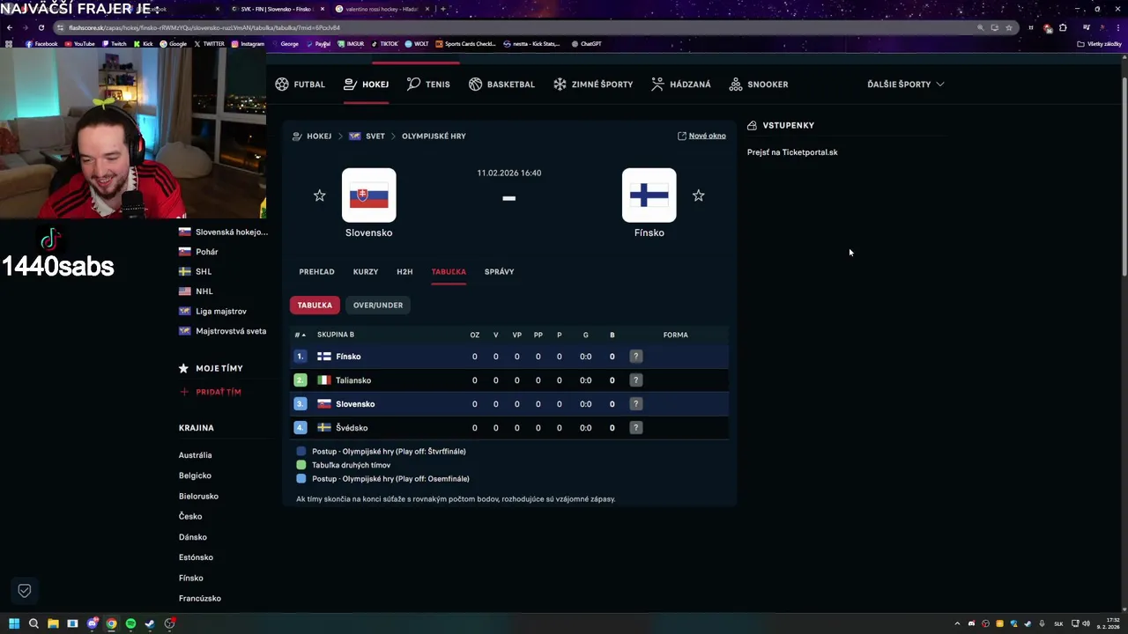The image size is (1128, 634).
Task: Open Windows Start menu
Action: coord(14,623)
